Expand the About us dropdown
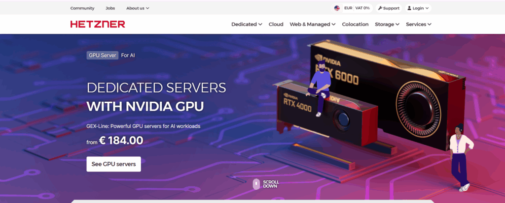This screenshot has width=505, height=203. (x=138, y=8)
